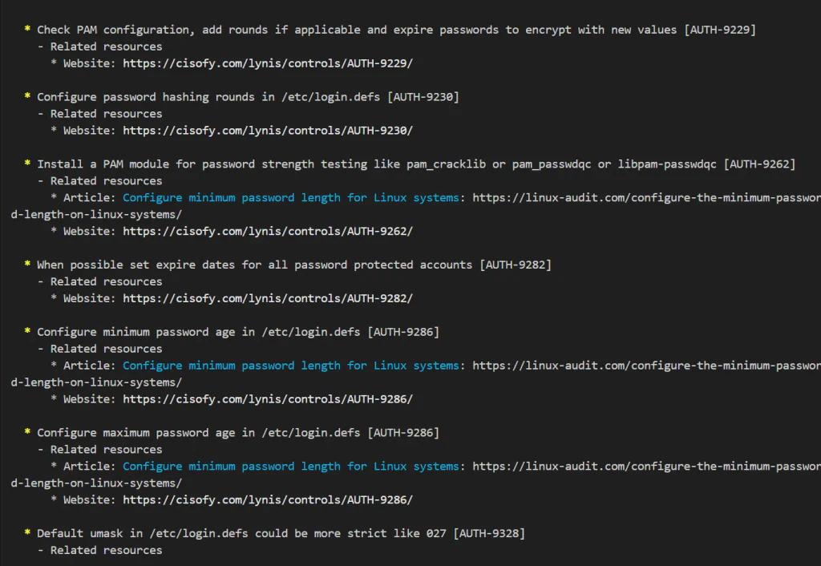Click 'Related resources' under the AUTH-9229 suggestion

pos(107,46)
